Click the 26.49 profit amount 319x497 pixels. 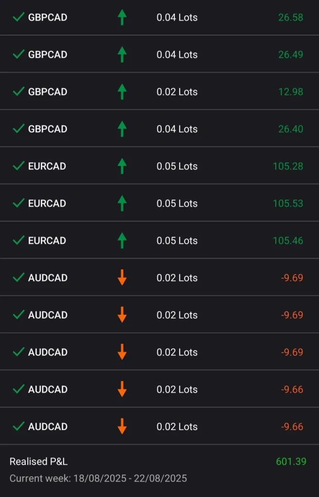point(290,54)
